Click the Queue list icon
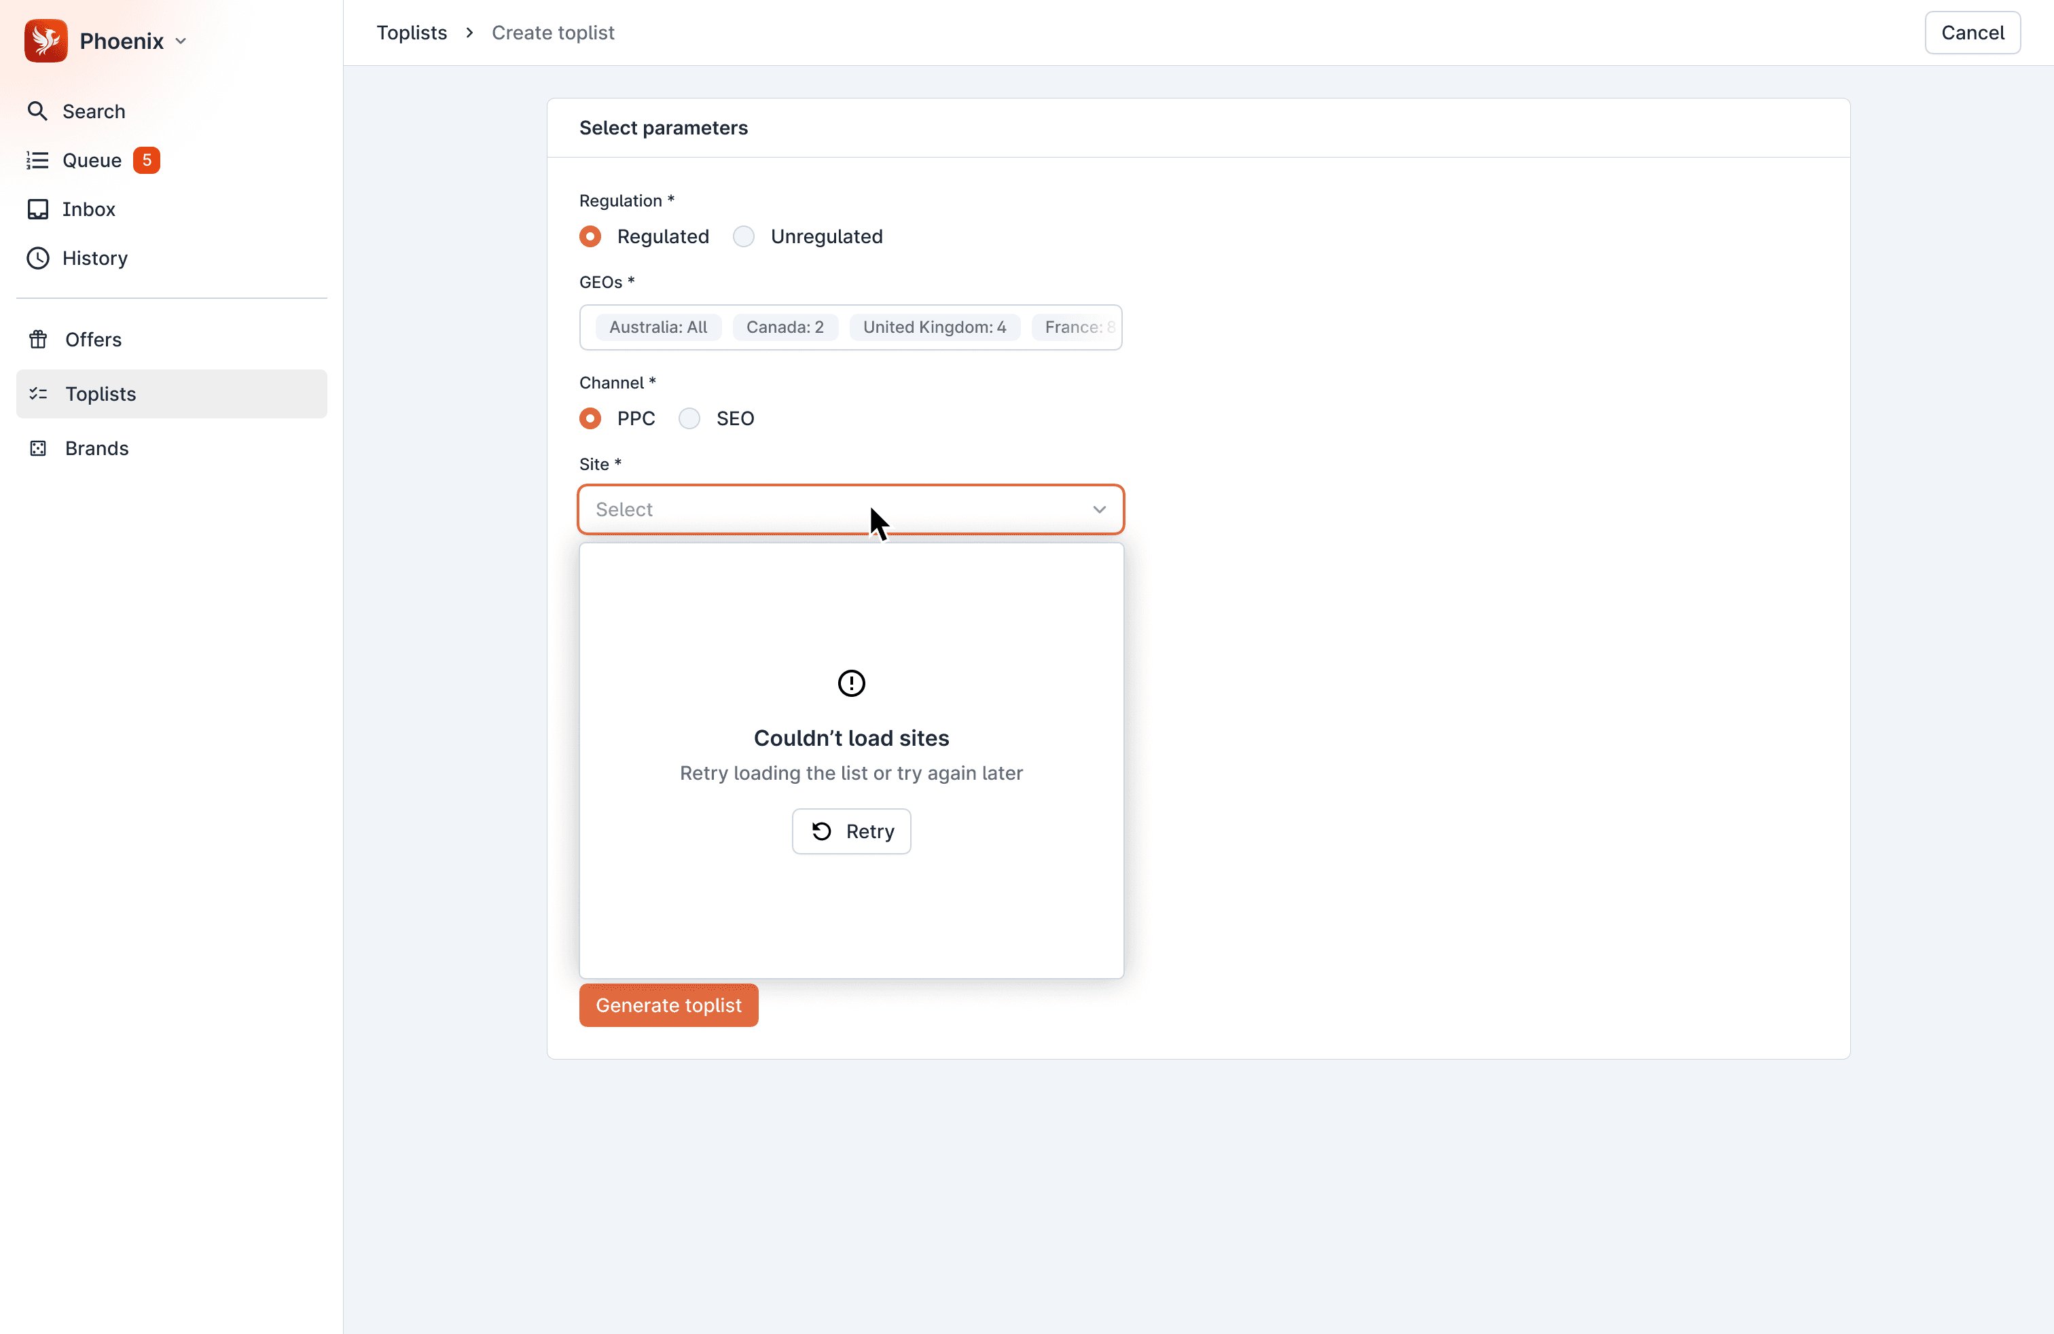2054x1334 pixels. 37,160
